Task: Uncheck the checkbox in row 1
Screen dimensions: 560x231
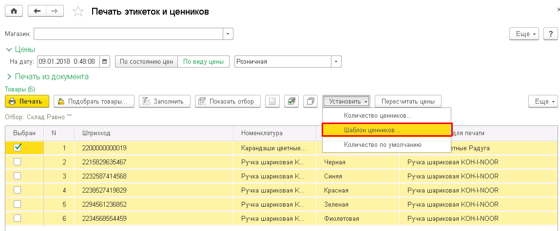Action: click(18, 147)
